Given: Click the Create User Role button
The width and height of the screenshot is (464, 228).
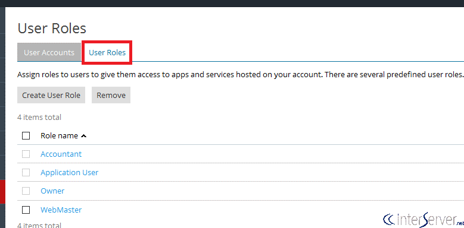Looking at the screenshot, I should click(51, 95).
